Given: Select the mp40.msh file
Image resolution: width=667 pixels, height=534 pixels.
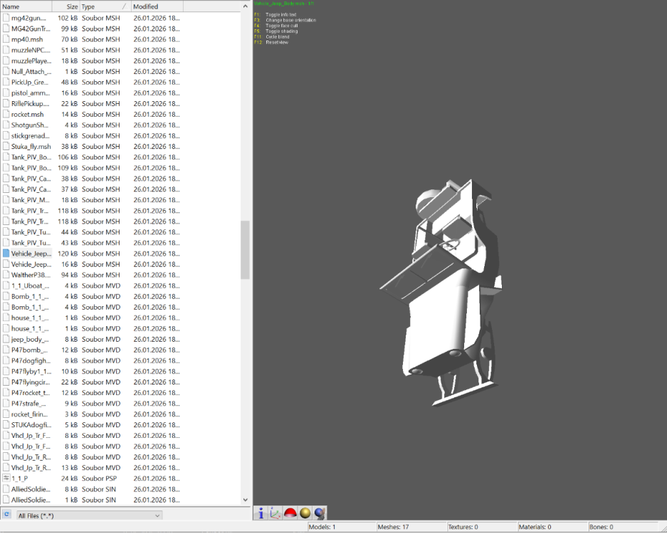Looking at the screenshot, I should coord(27,40).
